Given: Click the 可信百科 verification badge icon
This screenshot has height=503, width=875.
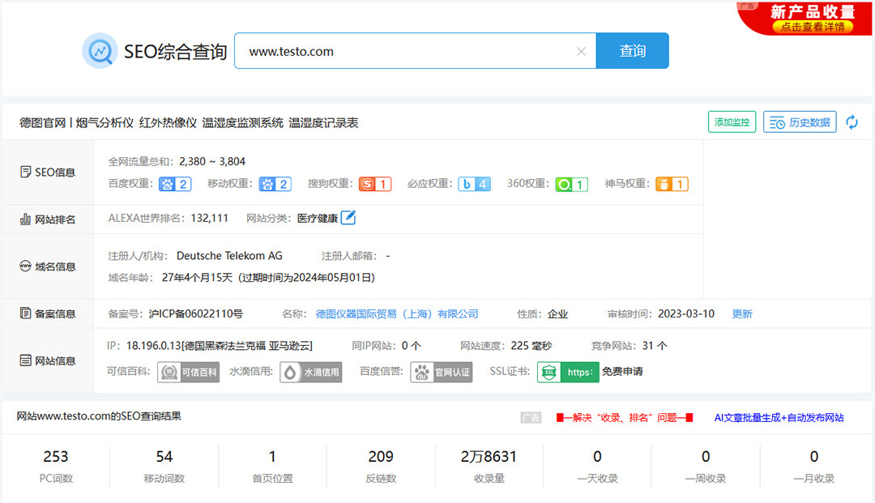Looking at the screenshot, I should [188, 371].
